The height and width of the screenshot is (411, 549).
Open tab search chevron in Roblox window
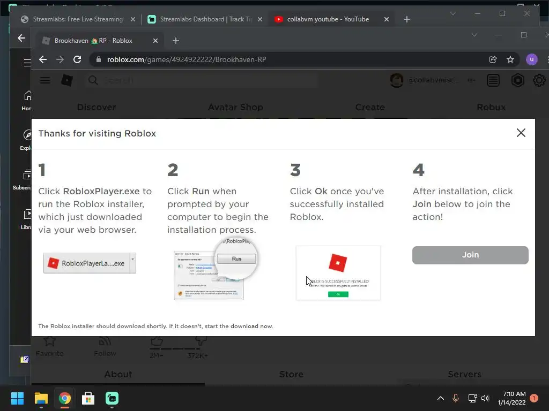point(474,35)
